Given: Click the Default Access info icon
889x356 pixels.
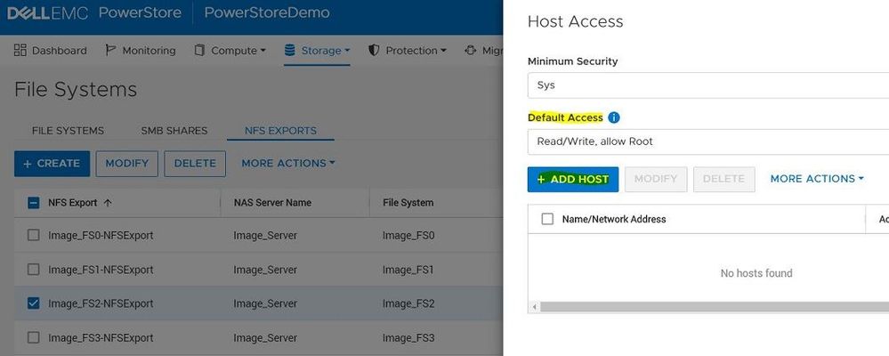Looking at the screenshot, I should 613,117.
